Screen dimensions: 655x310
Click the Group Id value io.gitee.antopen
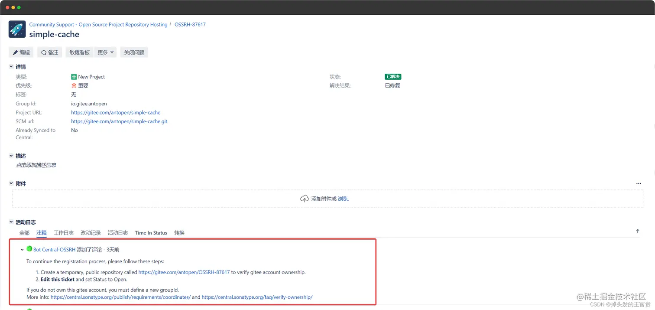pos(89,104)
